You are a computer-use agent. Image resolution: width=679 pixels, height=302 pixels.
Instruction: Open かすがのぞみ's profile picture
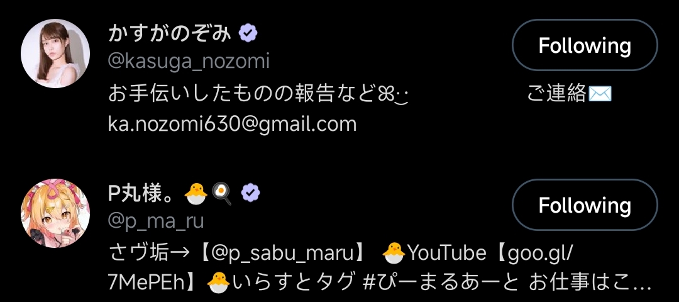[55, 53]
